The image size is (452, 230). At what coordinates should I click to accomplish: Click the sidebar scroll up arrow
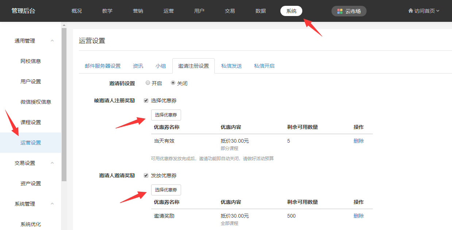(64, 25)
